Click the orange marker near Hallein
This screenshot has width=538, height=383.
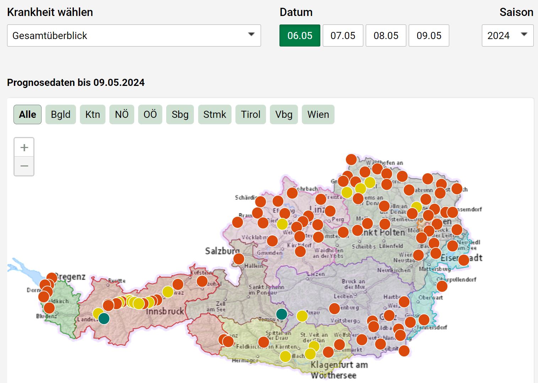pos(239,259)
